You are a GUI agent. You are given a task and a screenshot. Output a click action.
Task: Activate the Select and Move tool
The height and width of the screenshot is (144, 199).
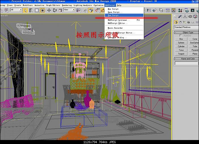49,10
